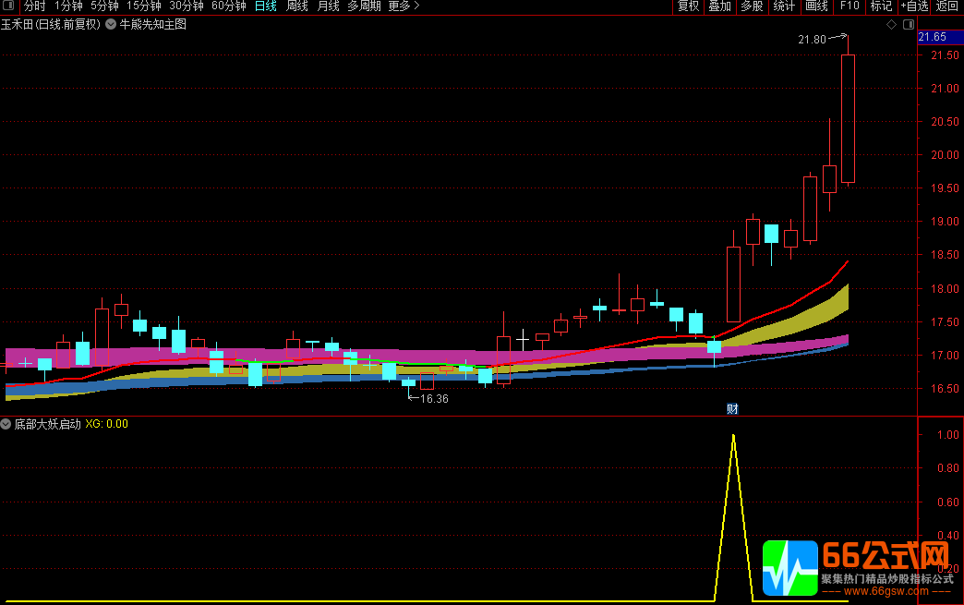
Task: Select the 30分钟 period
Action: tap(187, 6)
